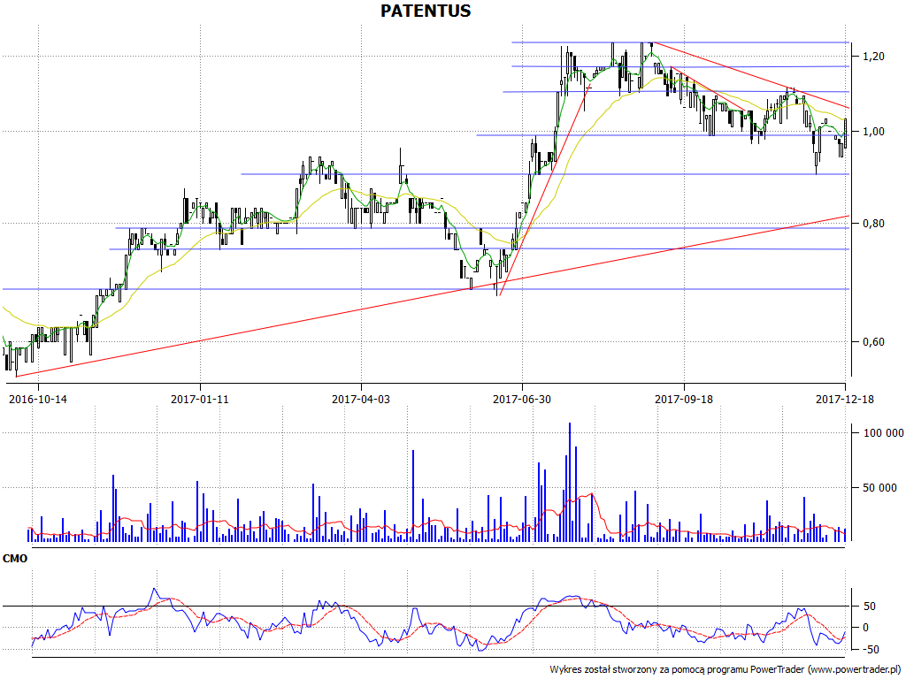Screen dimensions: 906x679
Task: Click the PATENTUS chart title
Action: pos(426,11)
